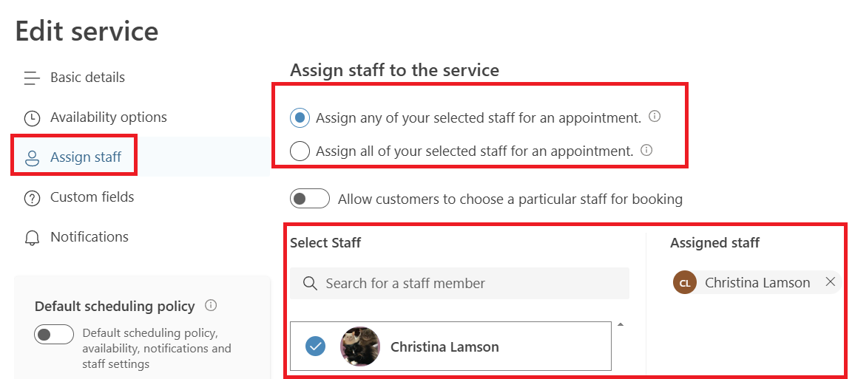Click the Custom fields question mark icon
This screenshot has width=855, height=379.
click(x=32, y=198)
